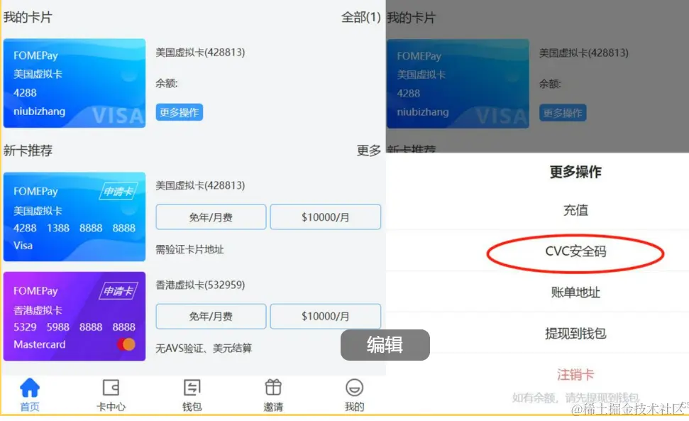Open the 美国虚拟卡 4288 1388 application card
Screen dimensions: 689x421
point(75,217)
